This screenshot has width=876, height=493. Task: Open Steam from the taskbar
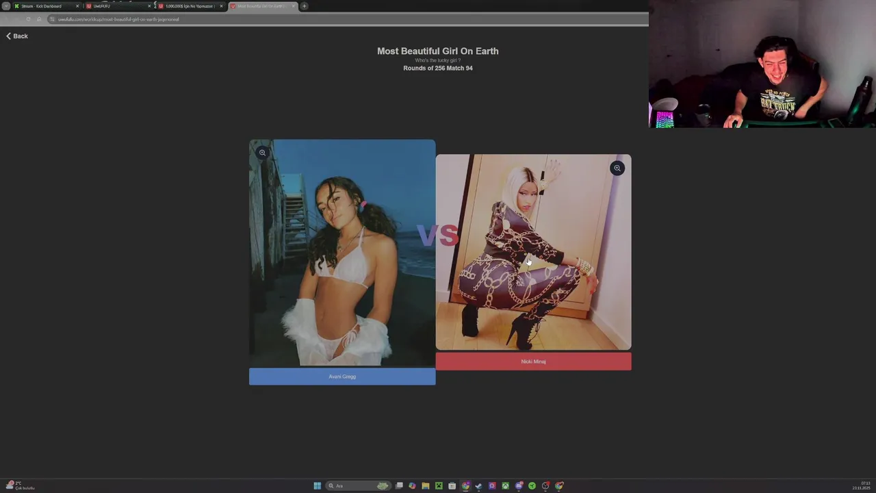478,486
